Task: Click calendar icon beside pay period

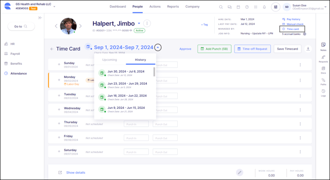Action: [x=88, y=47]
